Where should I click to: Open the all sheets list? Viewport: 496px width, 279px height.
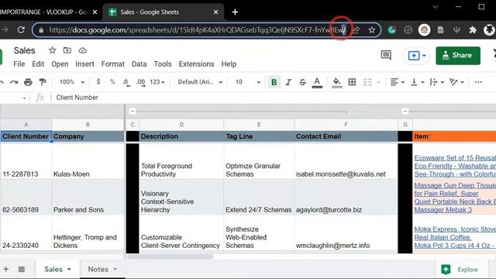[x=22, y=269]
